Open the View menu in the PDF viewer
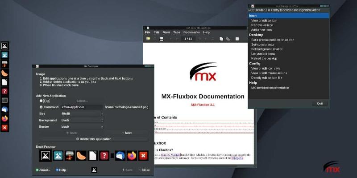The image size is (357, 178). 166,32
